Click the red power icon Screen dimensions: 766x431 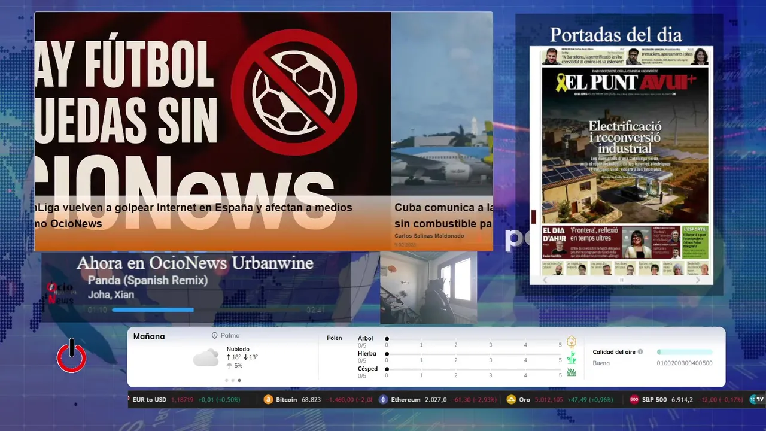click(x=72, y=356)
